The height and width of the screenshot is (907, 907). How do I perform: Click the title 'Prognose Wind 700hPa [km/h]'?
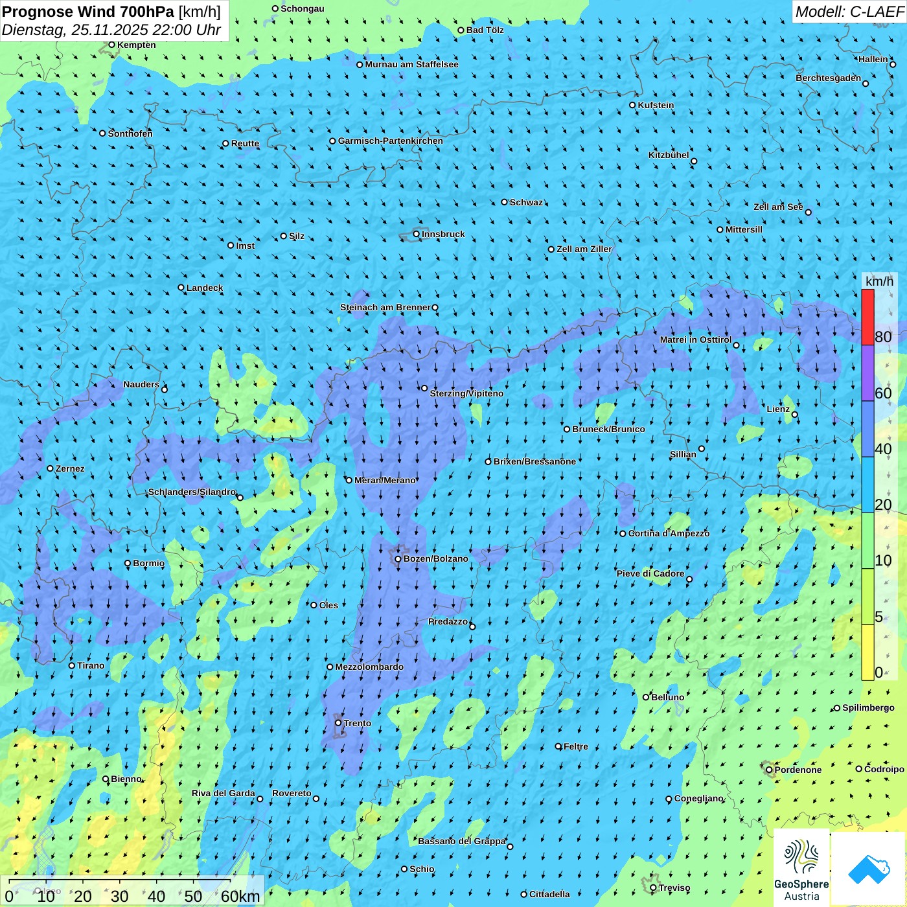tap(111, 12)
